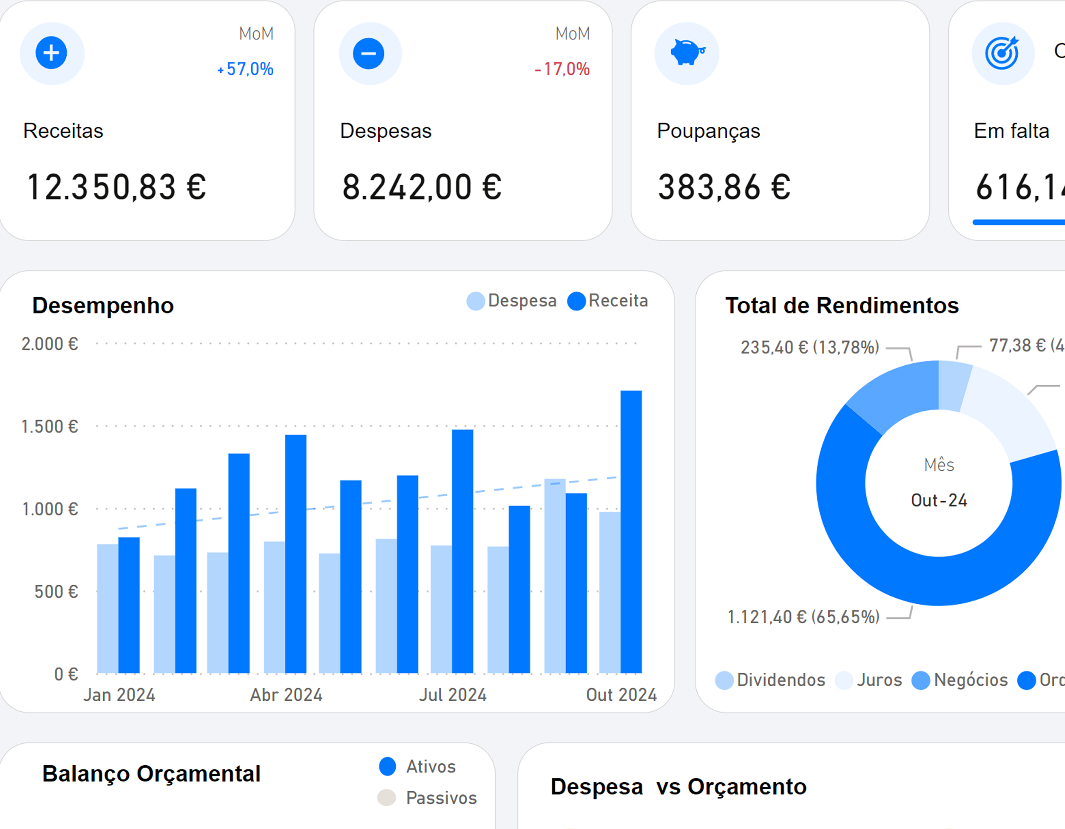Image resolution: width=1065 pixels, height=829 pixels.
Task: Click the Receita legend marker in Desempenho
Action: 577,300
